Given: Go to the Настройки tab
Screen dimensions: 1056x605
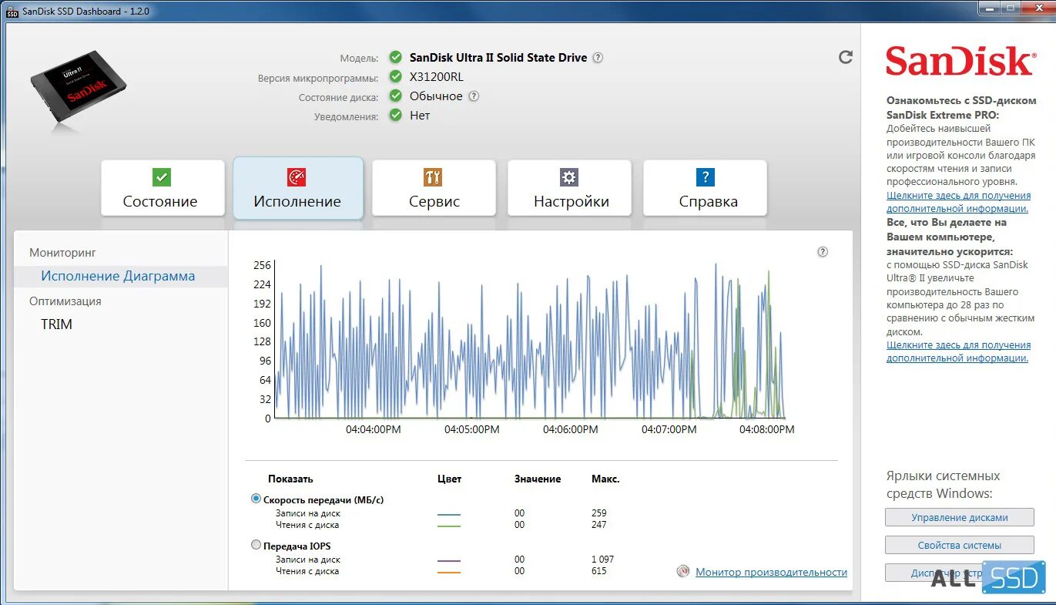Looking at the screenshot, I should point(569,188).
